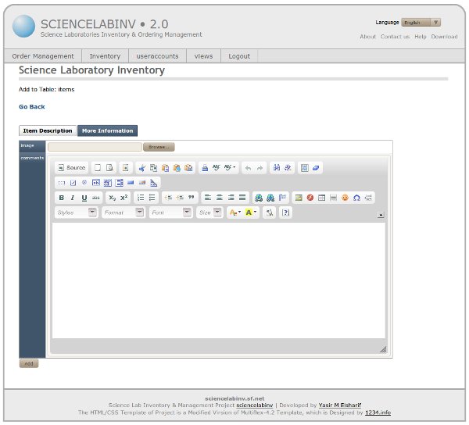
Task: Insert special character using omega icon
Action: [x=356, y=198]
